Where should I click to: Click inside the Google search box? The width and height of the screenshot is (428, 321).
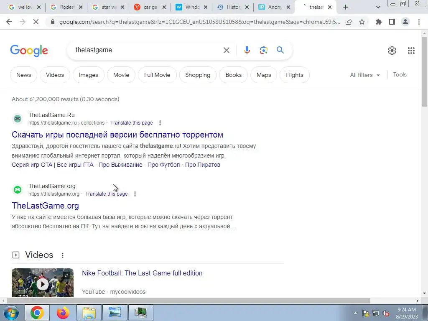[148, 50]
